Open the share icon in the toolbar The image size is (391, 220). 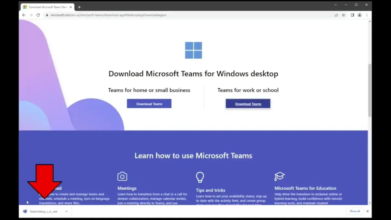pyautogui.click(x=336, y=15)
